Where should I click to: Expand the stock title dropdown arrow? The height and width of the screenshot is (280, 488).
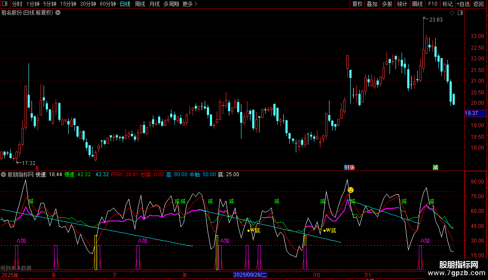(58, 13)
